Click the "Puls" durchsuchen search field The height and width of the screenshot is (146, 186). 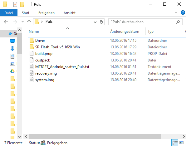145,22
